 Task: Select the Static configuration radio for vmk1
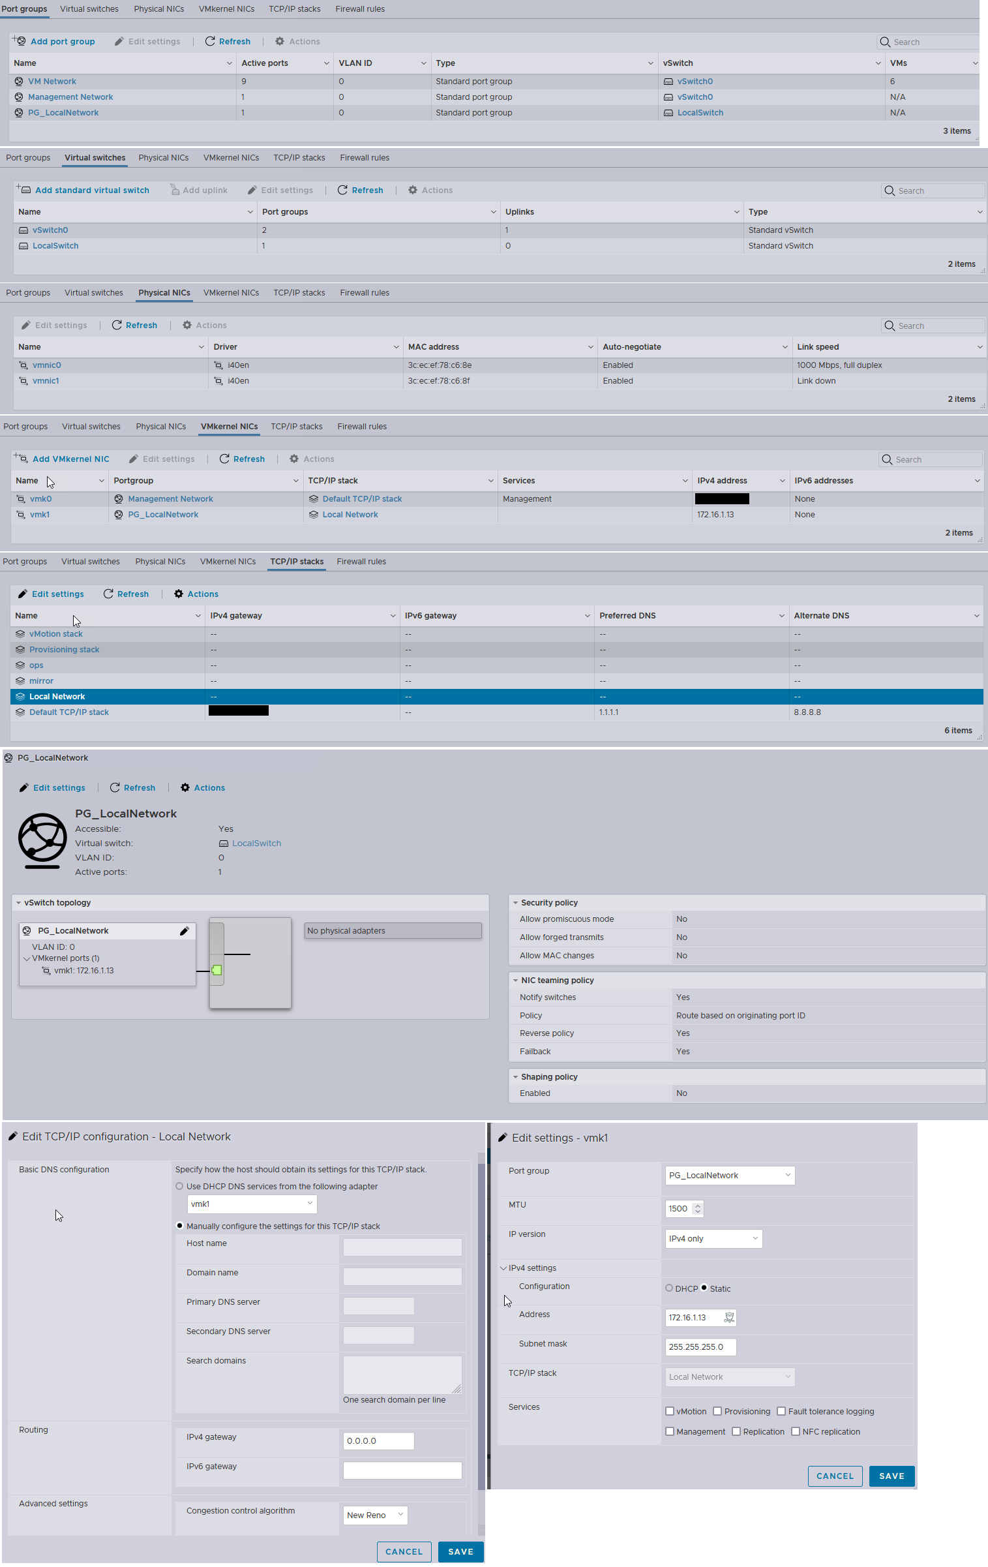click(704, 1288)
